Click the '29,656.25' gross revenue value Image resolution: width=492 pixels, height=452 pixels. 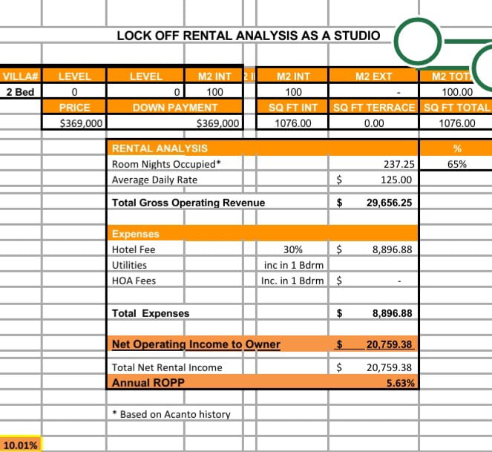click(389, 203)
